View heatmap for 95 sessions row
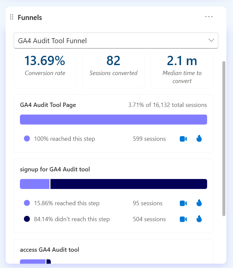Image resolution: width=233 pixels, height=268 pixels. click(x=199, y=203)
